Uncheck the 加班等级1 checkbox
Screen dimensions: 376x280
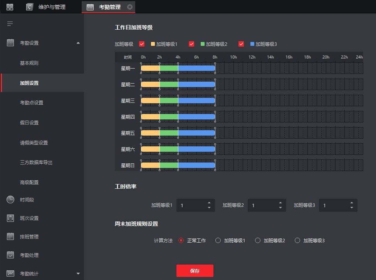point(142,44)
